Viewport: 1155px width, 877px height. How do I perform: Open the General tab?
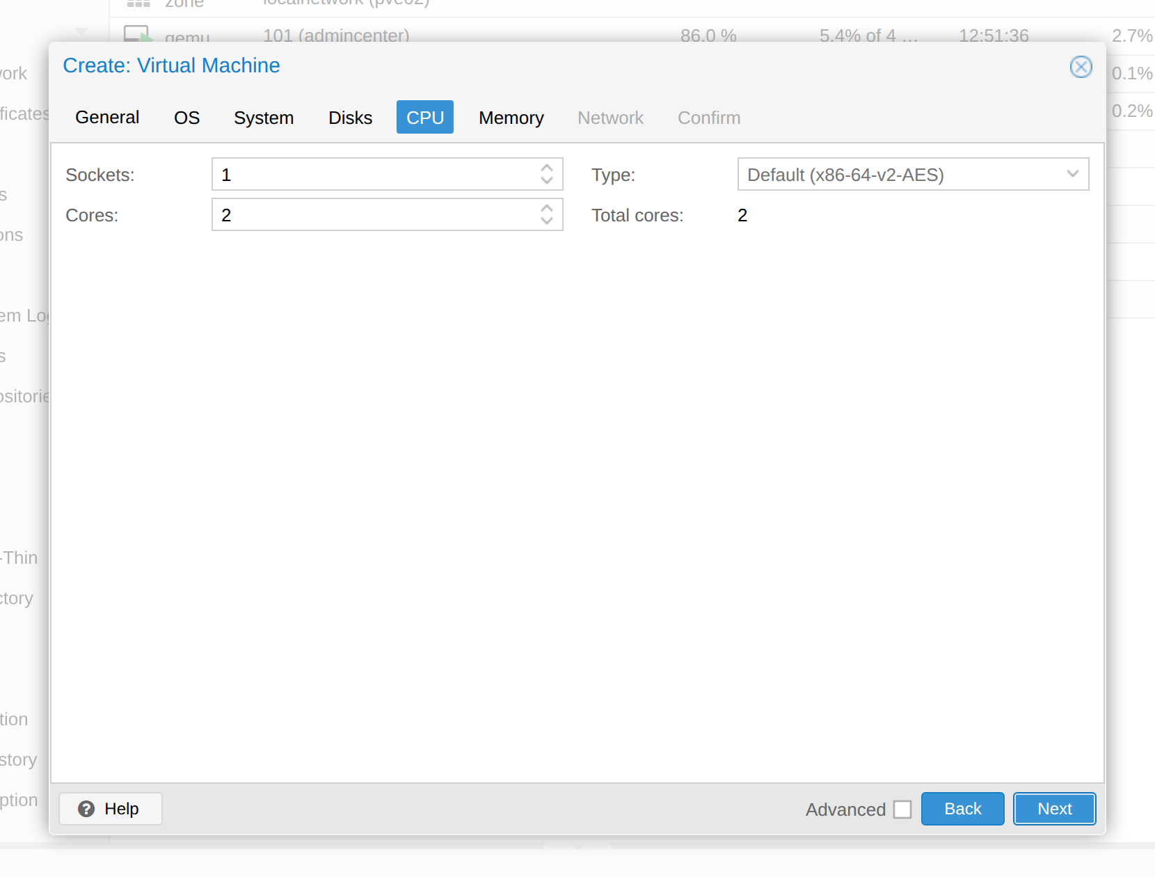coord(107,117)
